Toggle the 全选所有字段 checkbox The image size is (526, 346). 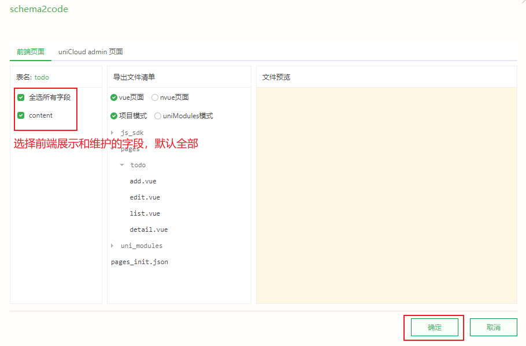pos(22,97)
